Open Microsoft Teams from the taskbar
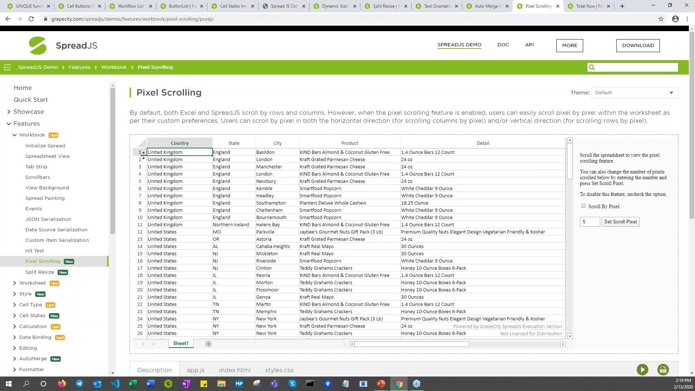The height and width of the screenshot is (391, 695). (275, 384)
